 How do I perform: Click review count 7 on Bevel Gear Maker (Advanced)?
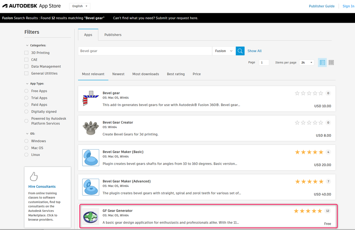pos(328,181)
